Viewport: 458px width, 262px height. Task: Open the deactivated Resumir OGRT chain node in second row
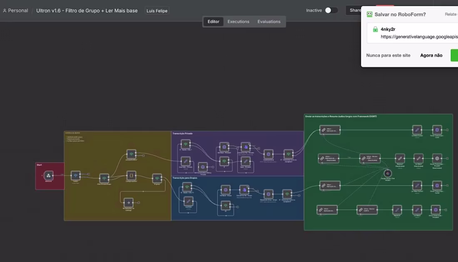click(x=370, y=158)
